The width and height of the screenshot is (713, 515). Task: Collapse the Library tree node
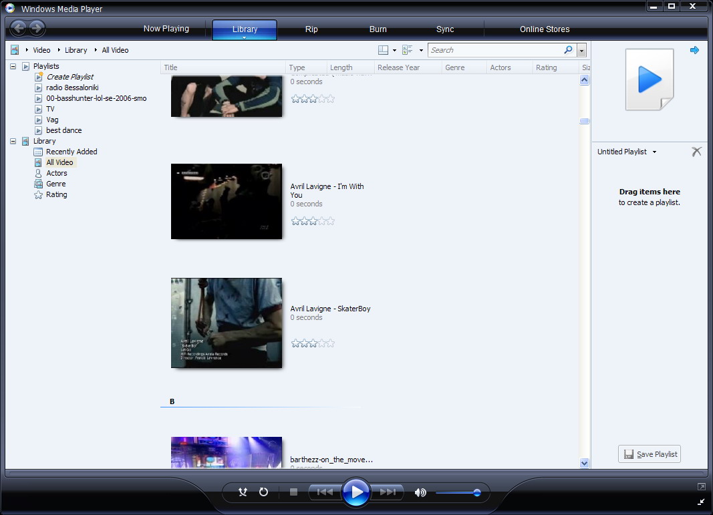click(x=13, y=142)
